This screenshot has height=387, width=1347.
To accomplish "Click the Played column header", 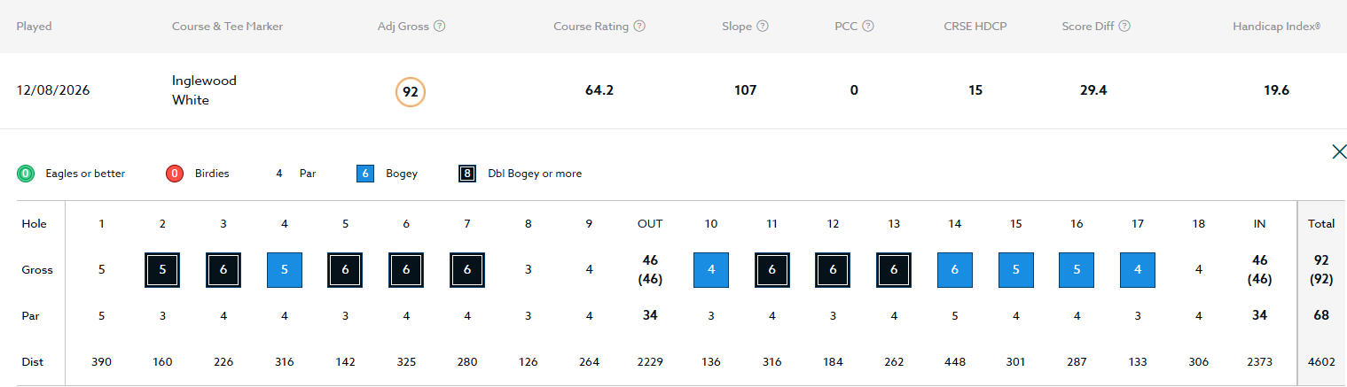I will [35, 27].
